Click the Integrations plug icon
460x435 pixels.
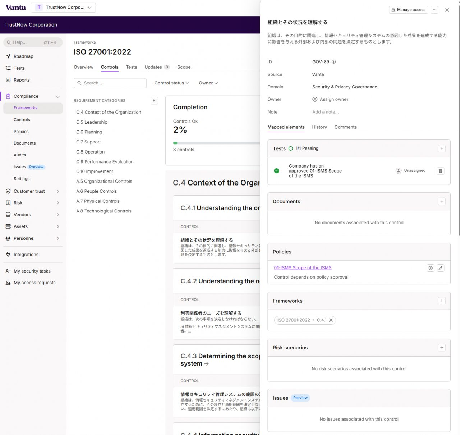(8, 255)
